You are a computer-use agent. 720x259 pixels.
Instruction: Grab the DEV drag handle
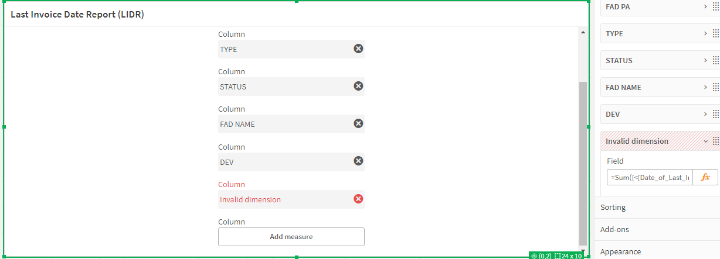point(715,114)
